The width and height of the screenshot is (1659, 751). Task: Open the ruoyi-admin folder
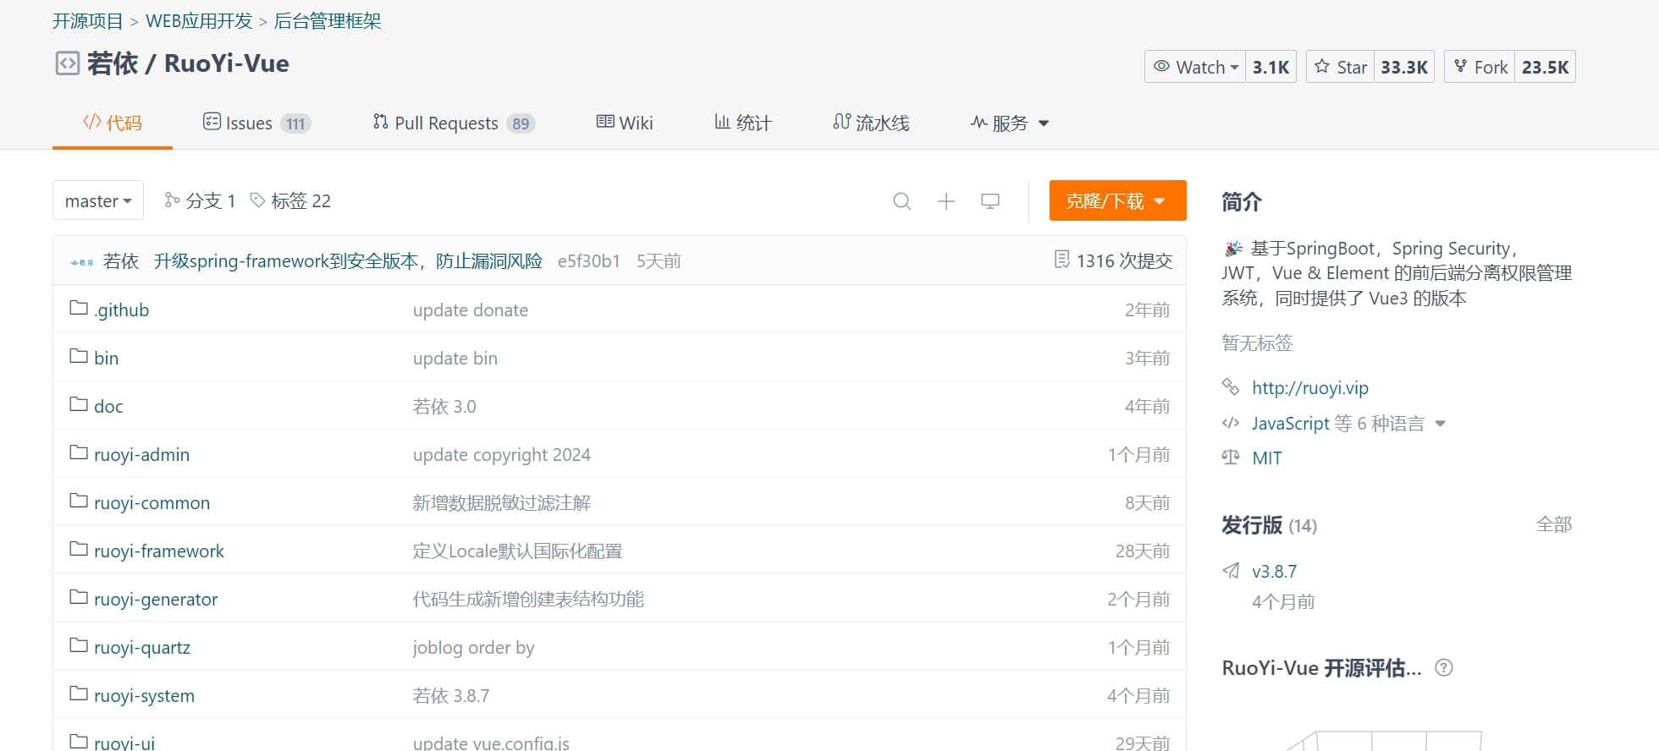(141, 455)
